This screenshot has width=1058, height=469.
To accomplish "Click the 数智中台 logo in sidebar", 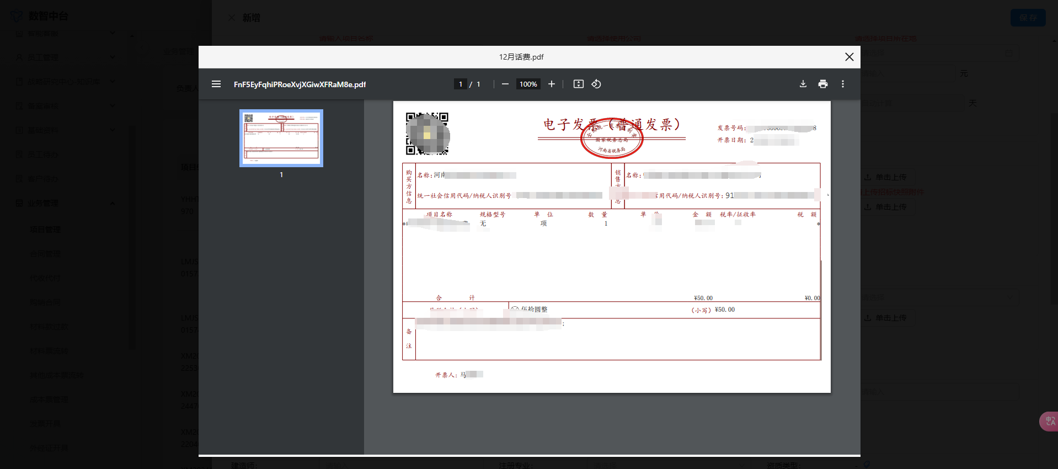I will (39, 16).
